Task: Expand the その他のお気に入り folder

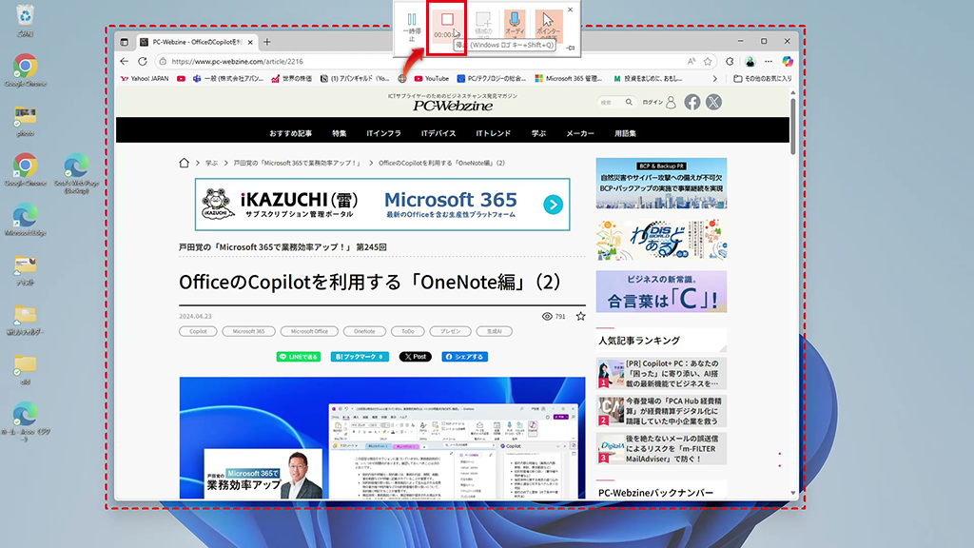Action: (x=763, y=79)
